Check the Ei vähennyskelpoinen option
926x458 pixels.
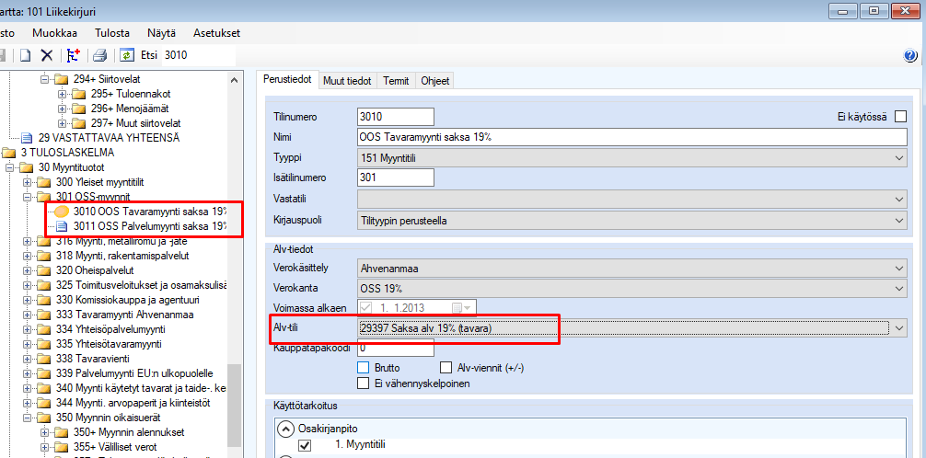pos(363,384)
